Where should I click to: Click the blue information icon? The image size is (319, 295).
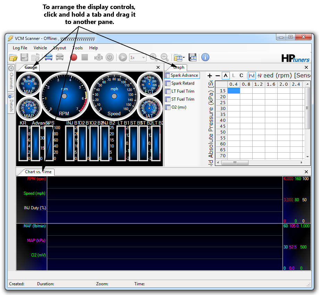(205, 57)
